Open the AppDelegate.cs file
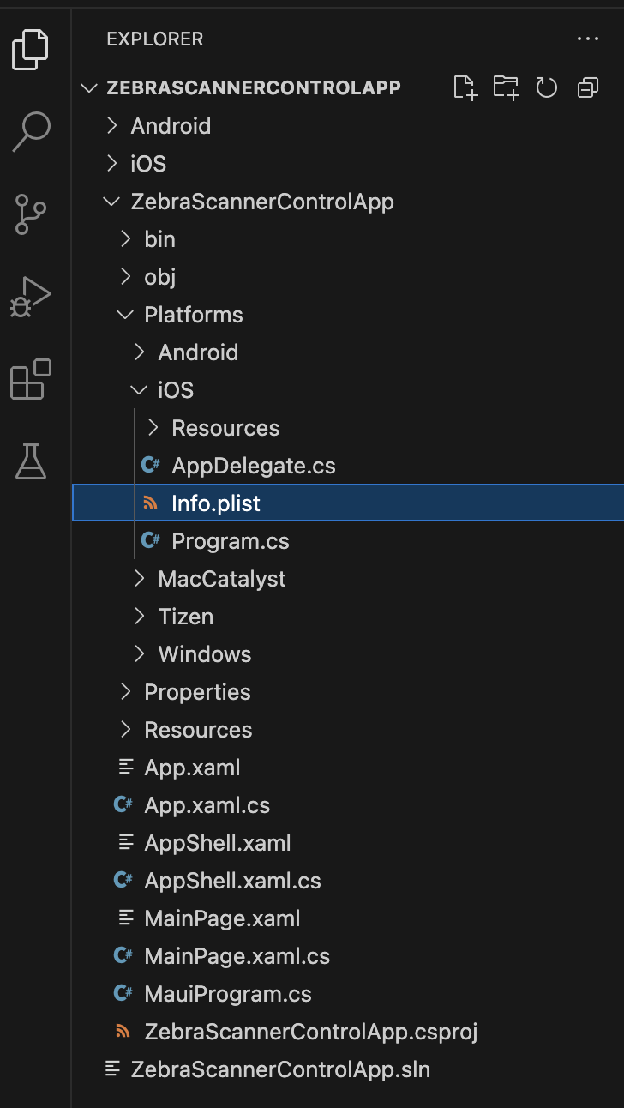 253,466
